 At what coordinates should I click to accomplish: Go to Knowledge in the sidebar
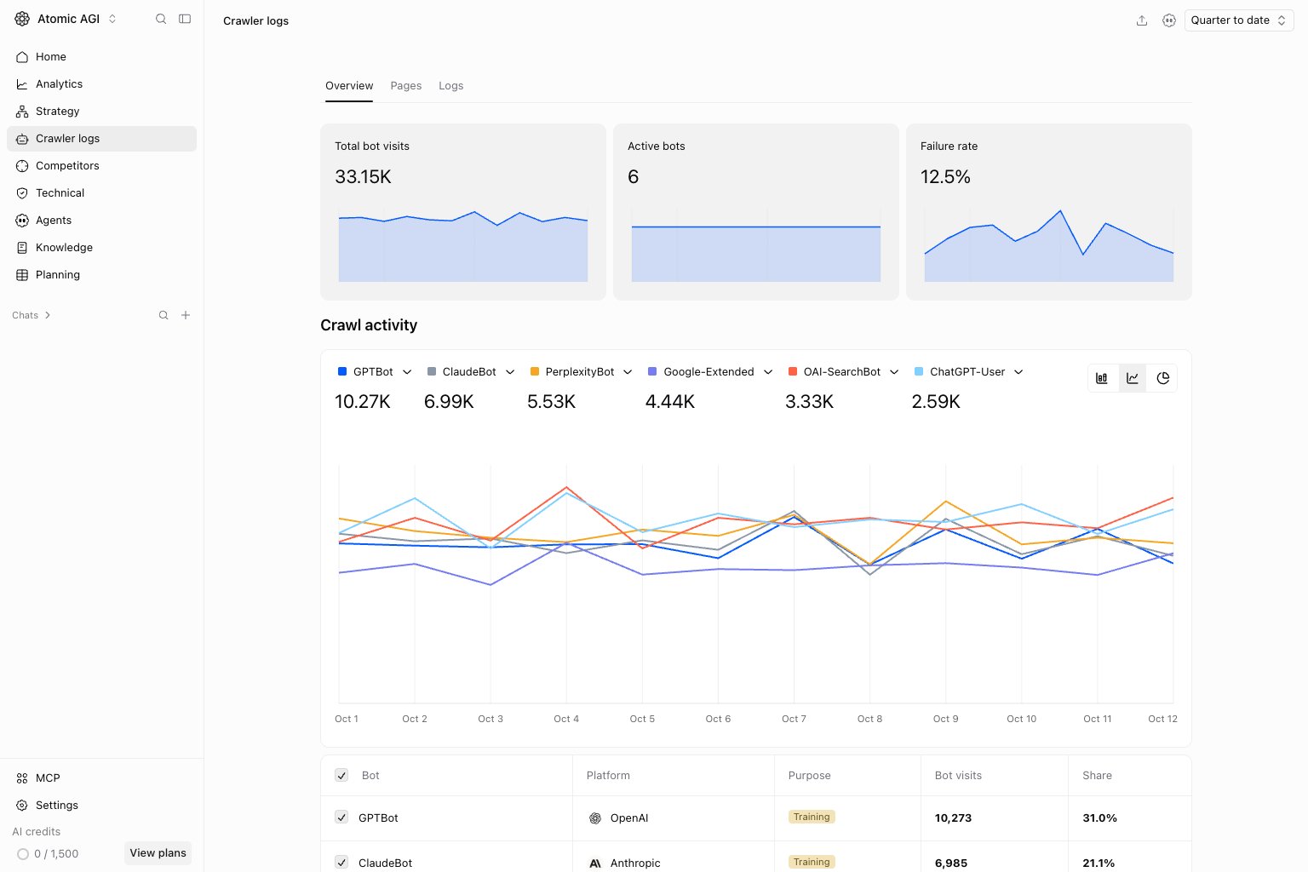(x=101, y=248)
